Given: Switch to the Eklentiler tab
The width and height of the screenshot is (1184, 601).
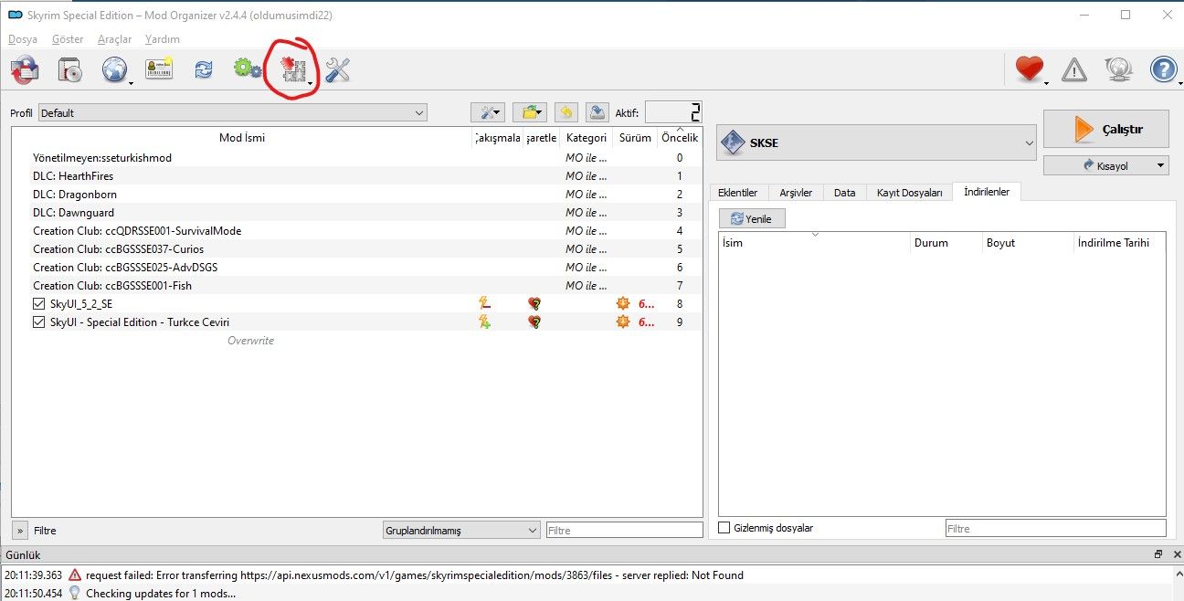Looking at the screenshot, I should coord(738,193).
